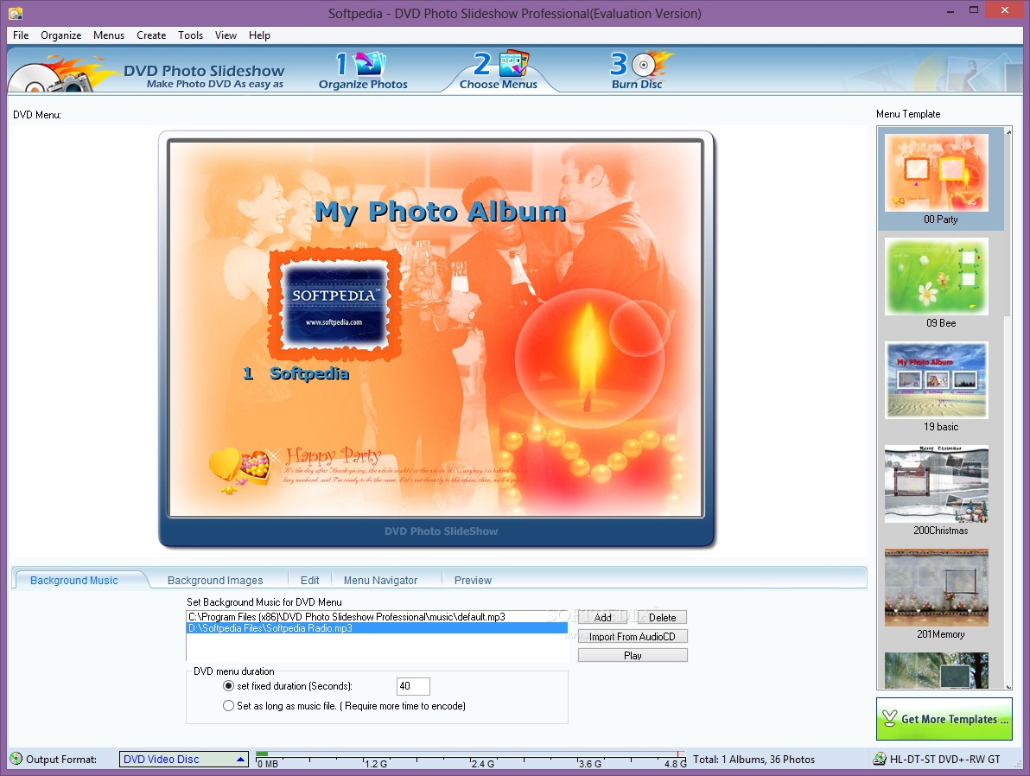
Task: Go to step 1 Organize Photos
Action: [x=363, y=71]
